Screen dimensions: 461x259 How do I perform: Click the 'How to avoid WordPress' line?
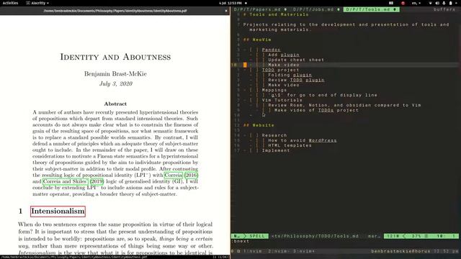pyautogui.click(x=303, y=140)
